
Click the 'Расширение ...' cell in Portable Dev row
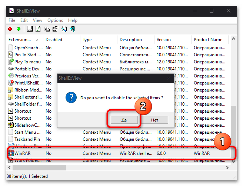point(135,69)
